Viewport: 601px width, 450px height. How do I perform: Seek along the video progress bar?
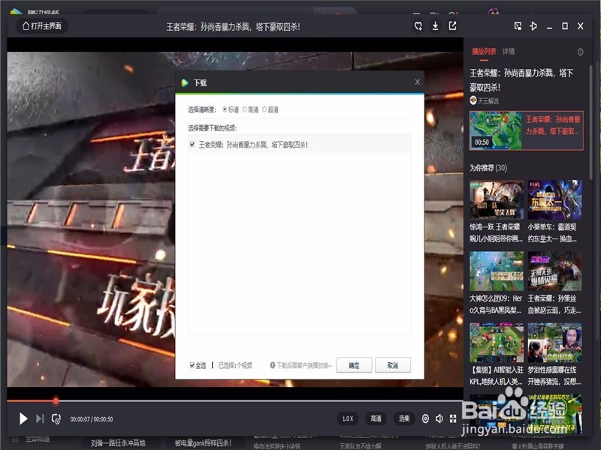point(235,401)
